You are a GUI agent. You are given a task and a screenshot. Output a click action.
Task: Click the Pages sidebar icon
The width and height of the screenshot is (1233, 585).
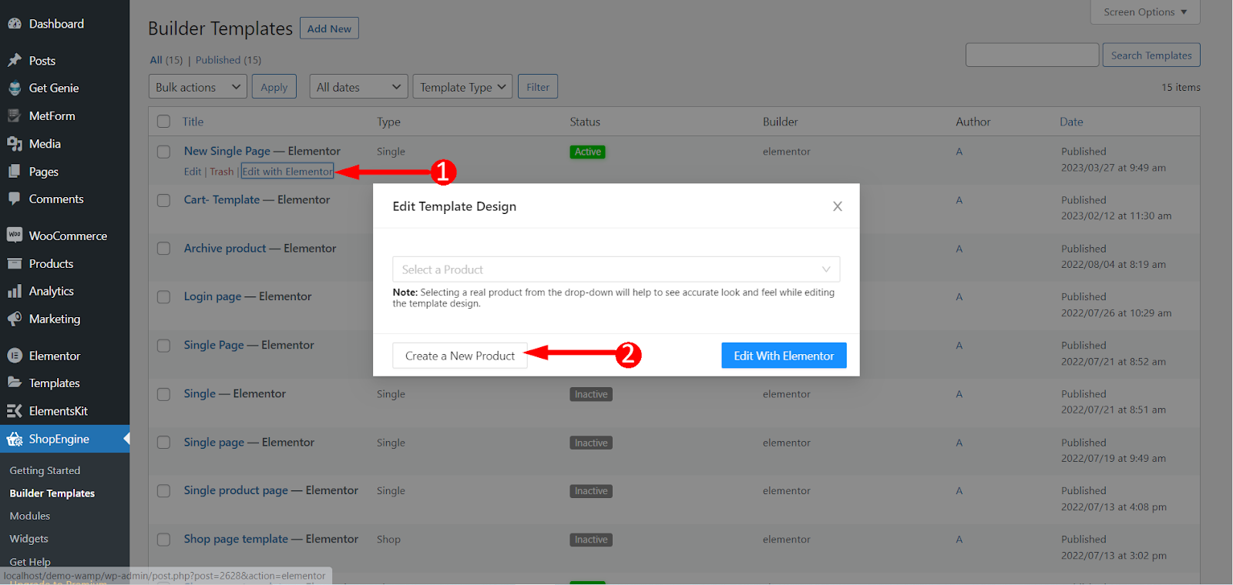click(15, 171)
